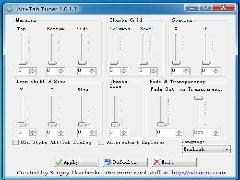This screenshot has width=240, height=180.
Task: Click the Icon Shift Y spinner arrows
Action: (x=61, y=133)
